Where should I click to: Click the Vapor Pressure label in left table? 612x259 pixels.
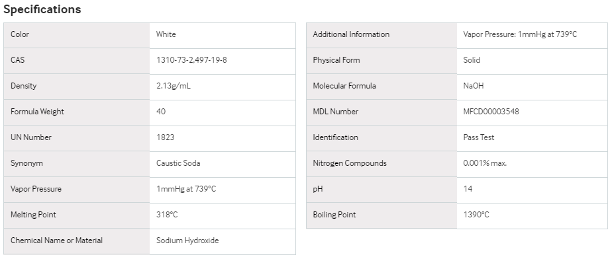click(36, 189)
